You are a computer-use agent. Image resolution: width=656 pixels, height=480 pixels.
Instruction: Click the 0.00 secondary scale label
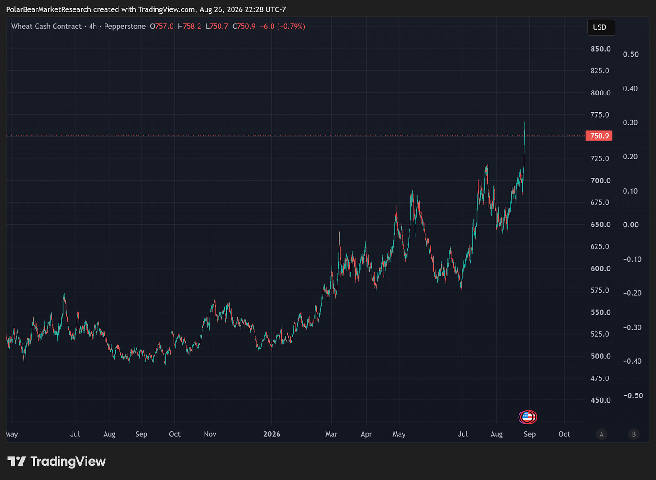pos(631,225)
